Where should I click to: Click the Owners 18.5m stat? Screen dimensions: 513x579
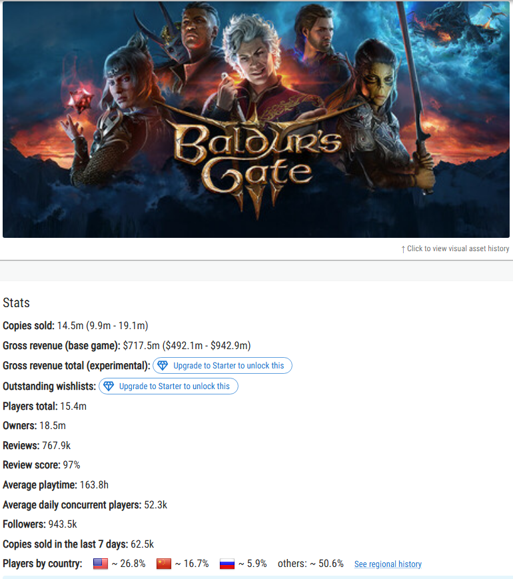click(35, 426)
